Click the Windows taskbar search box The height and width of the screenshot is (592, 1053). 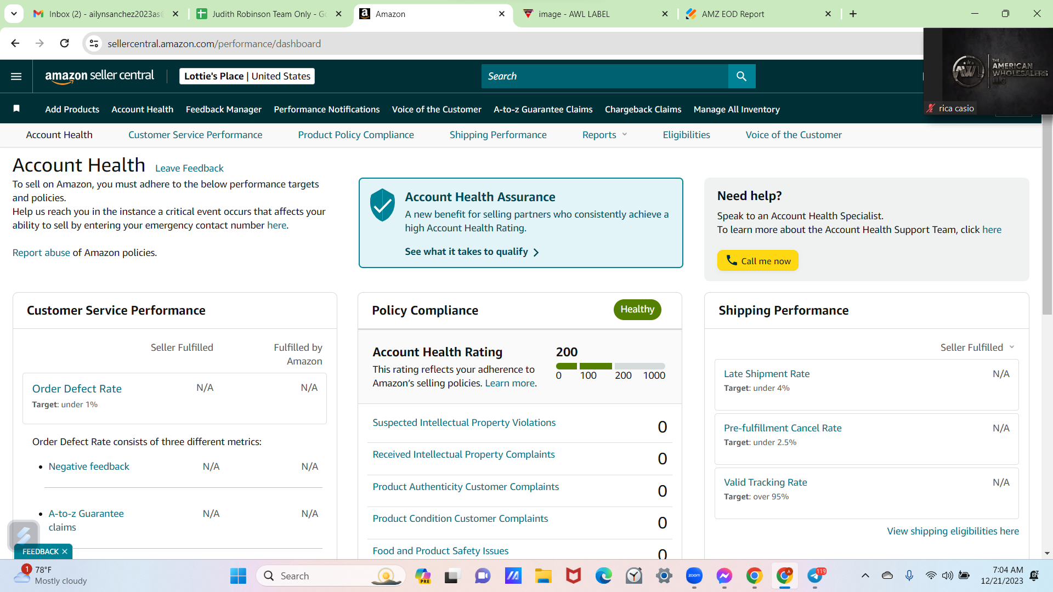coord(331,576)
